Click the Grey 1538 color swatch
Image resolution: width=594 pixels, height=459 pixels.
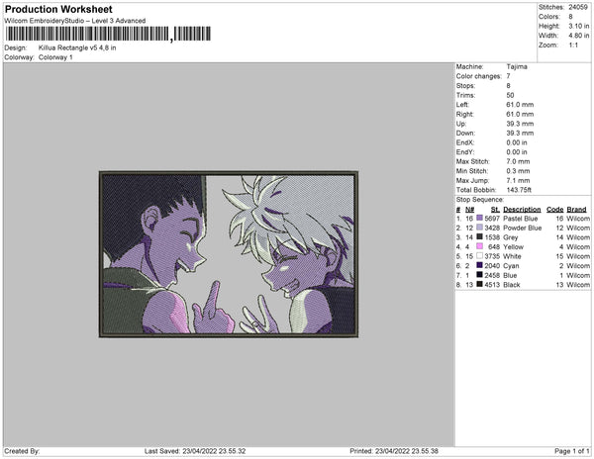click(479, 236)
